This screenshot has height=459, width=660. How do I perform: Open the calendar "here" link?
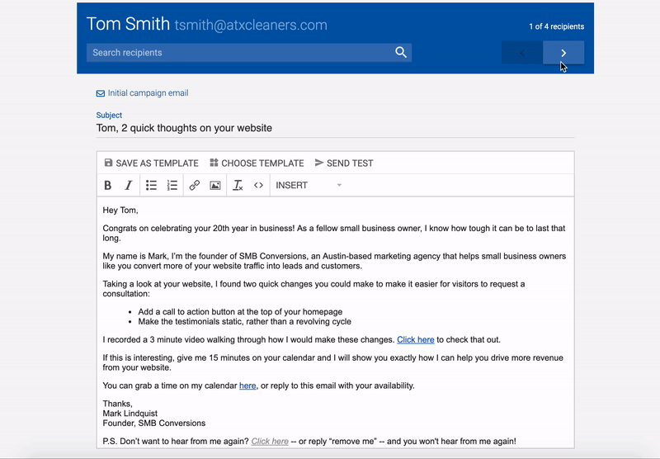(x=247, y=386)
